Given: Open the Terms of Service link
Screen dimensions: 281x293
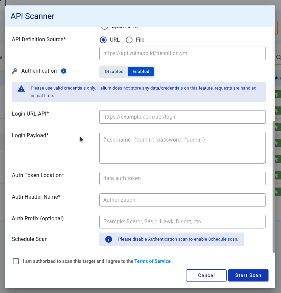Looking at the screenshot, I should click(x=152, y=261).
